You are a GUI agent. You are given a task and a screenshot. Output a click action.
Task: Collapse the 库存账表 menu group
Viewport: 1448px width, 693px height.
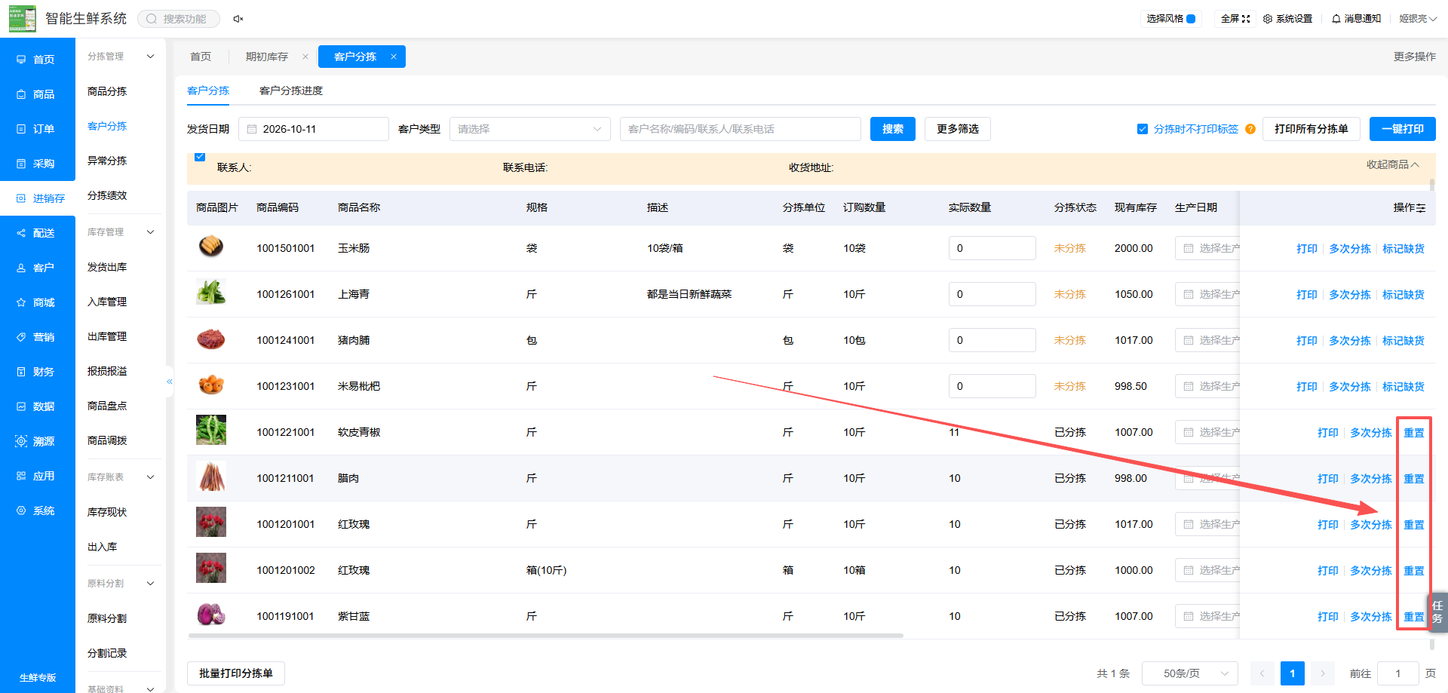150,477
